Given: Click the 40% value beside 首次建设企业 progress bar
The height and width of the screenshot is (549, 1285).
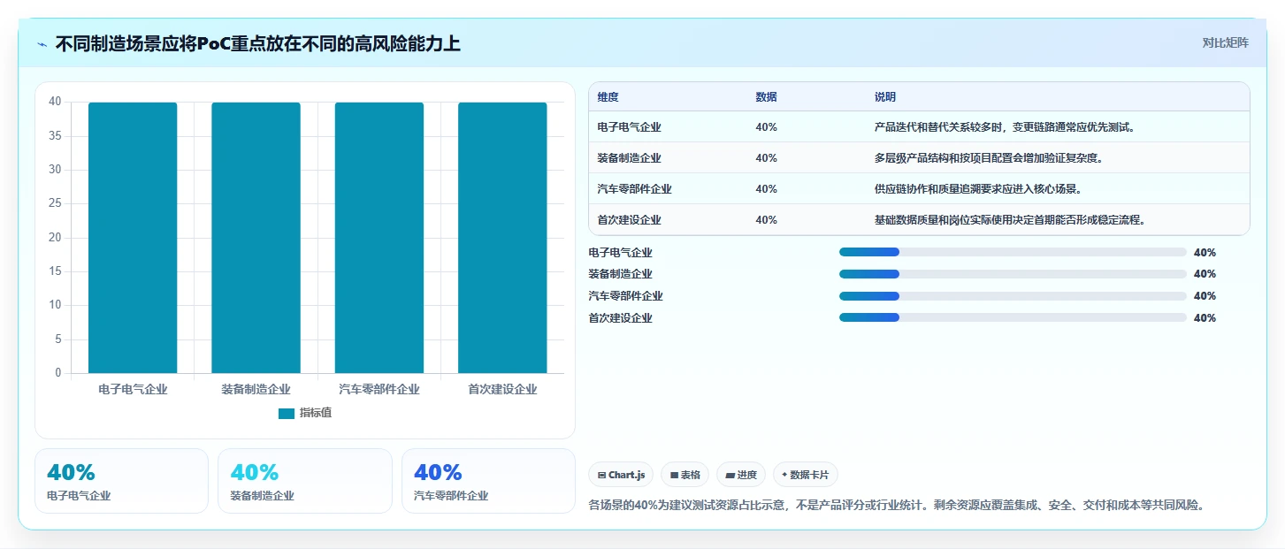Looking at the screenshot, I should 1205,317.
